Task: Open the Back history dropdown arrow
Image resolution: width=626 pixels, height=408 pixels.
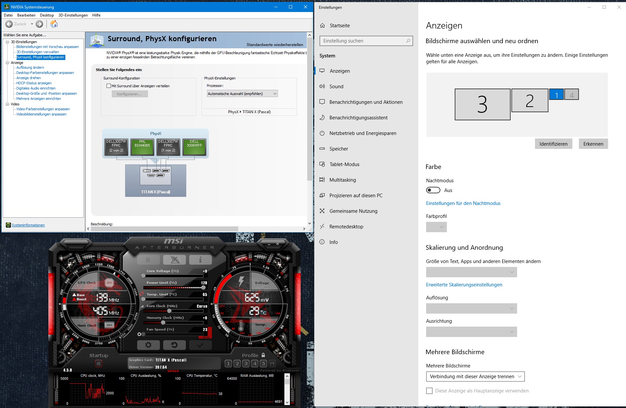Action: [x=32, y=24]
